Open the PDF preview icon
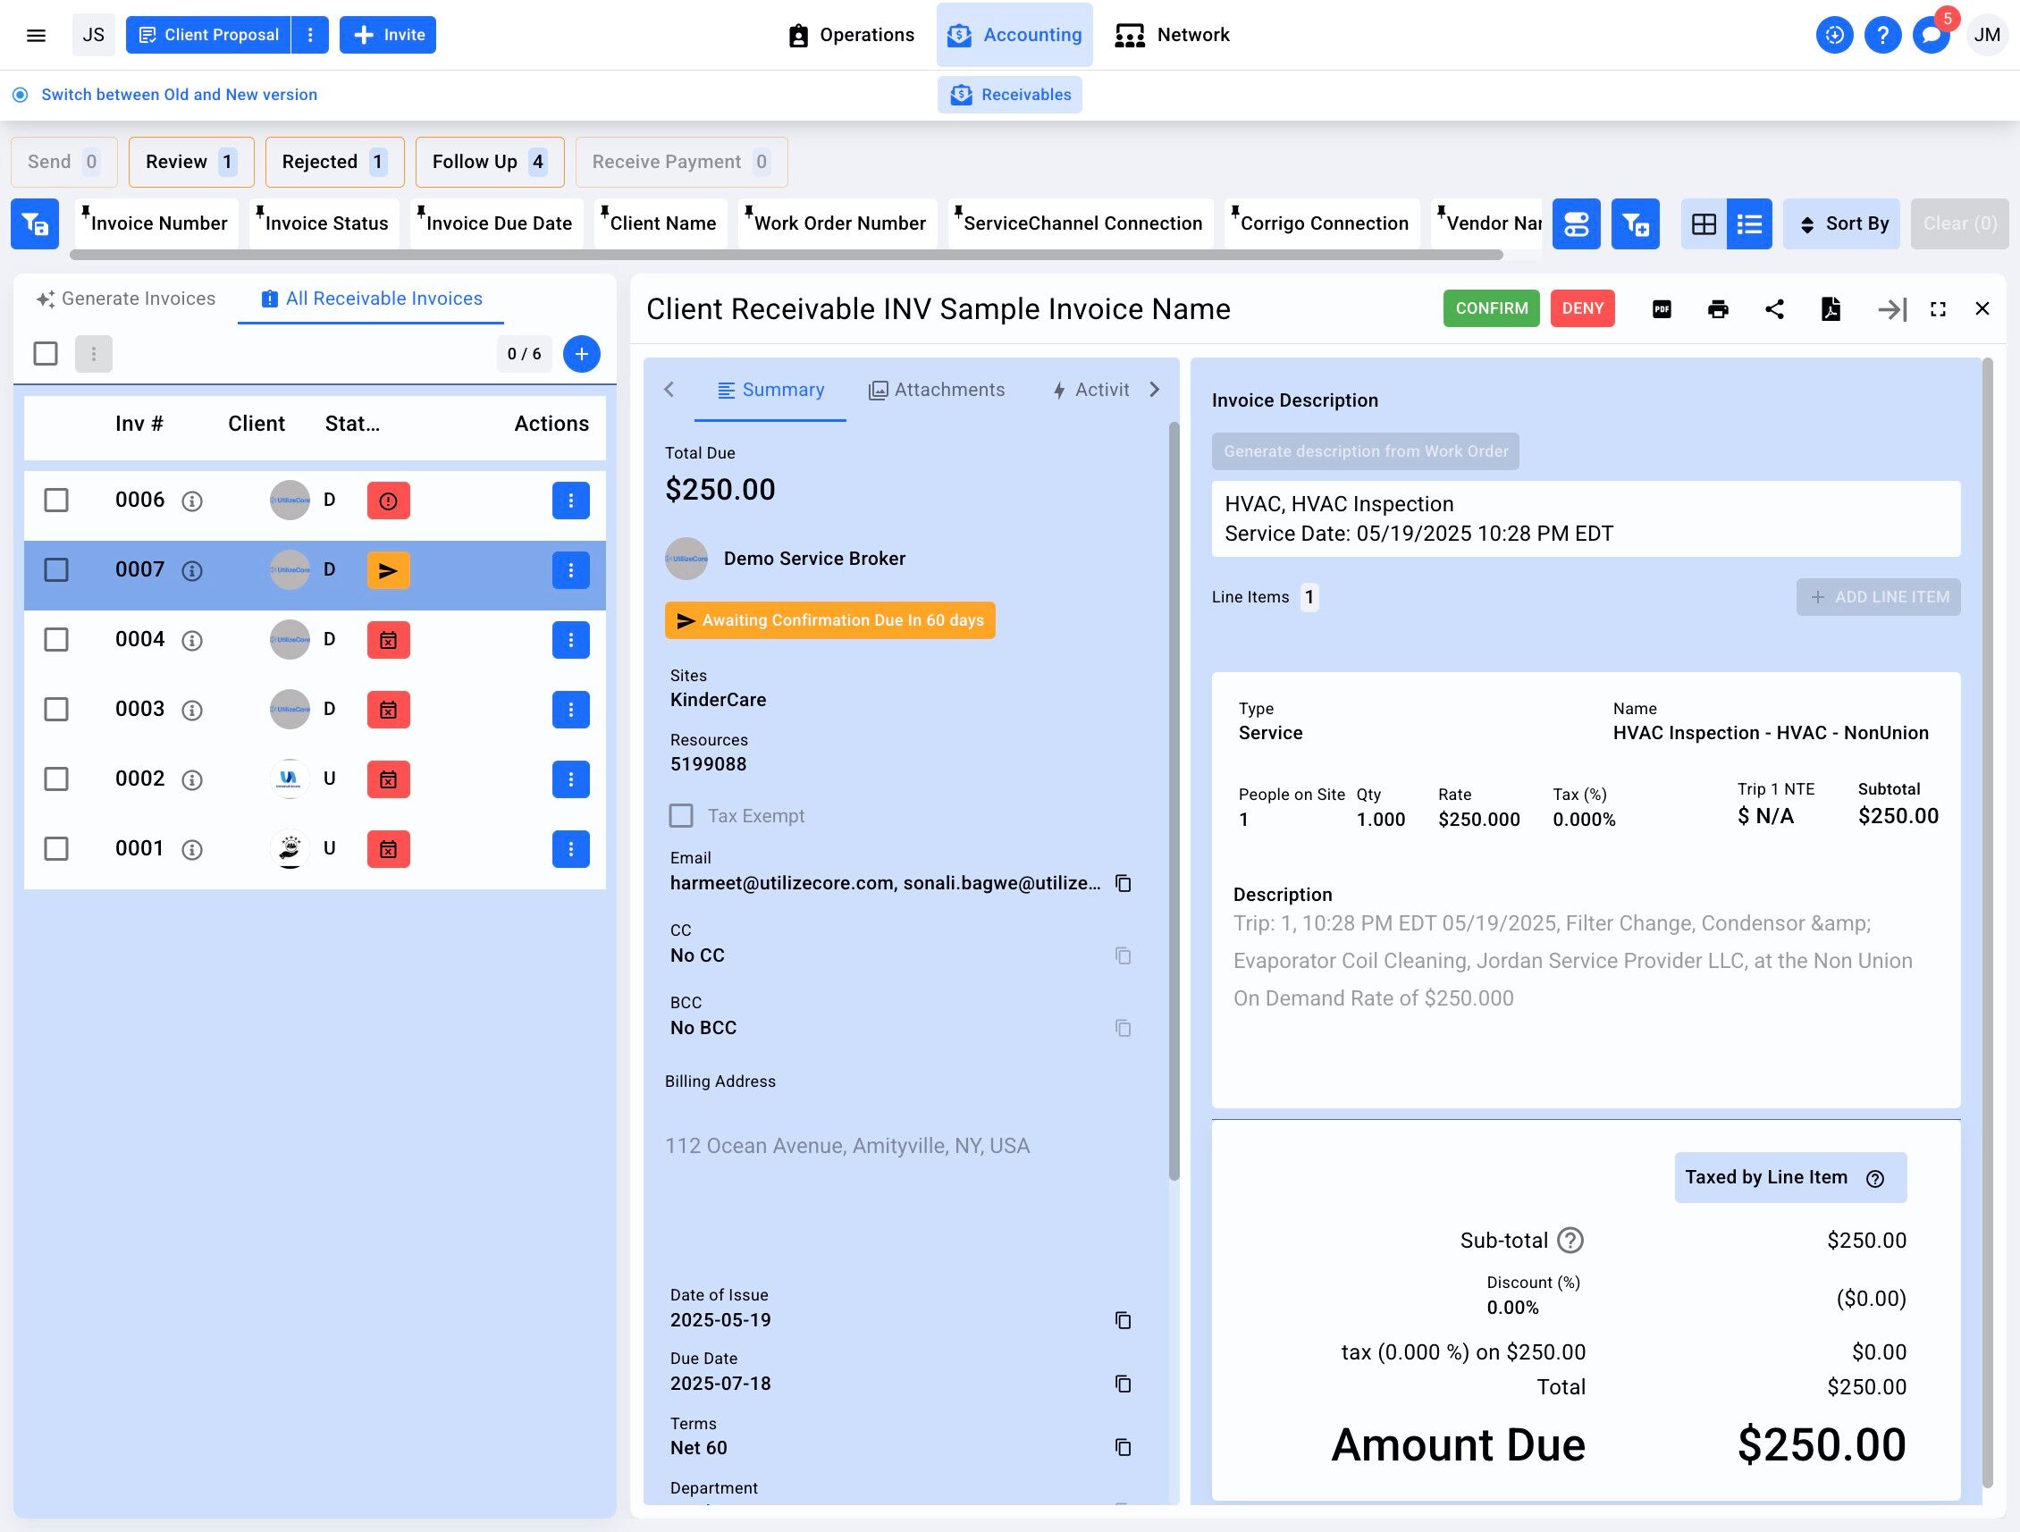Image resolution: width=2020 pixels, height=1532 pixels. coord(1661,308)
